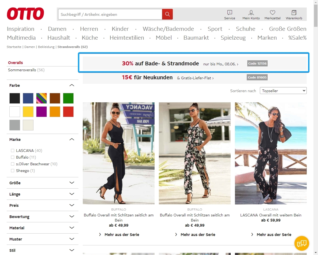Open the Damen navigation menu
Image resolution: width=318 pixels, height=255 pixels.
[57, 29]
